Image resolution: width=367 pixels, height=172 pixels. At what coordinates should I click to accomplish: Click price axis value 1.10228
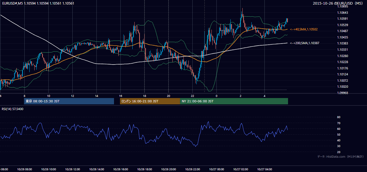click(343, 62)
